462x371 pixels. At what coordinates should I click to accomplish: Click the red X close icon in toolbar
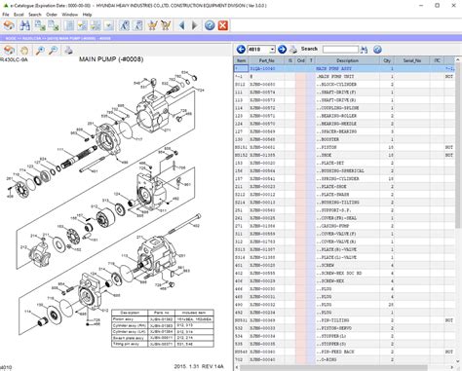click(223, 25)
